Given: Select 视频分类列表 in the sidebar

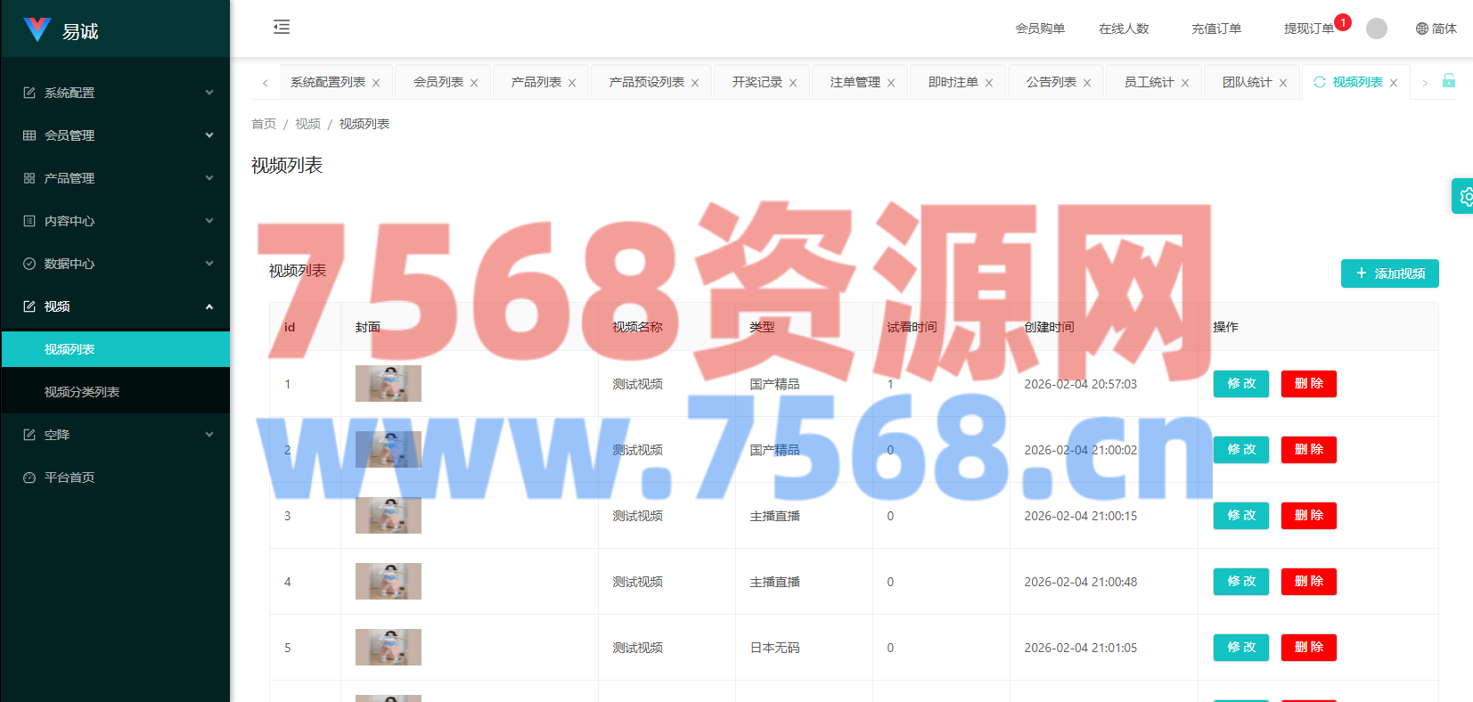Looking at the screenshot, I should point(82,392).
